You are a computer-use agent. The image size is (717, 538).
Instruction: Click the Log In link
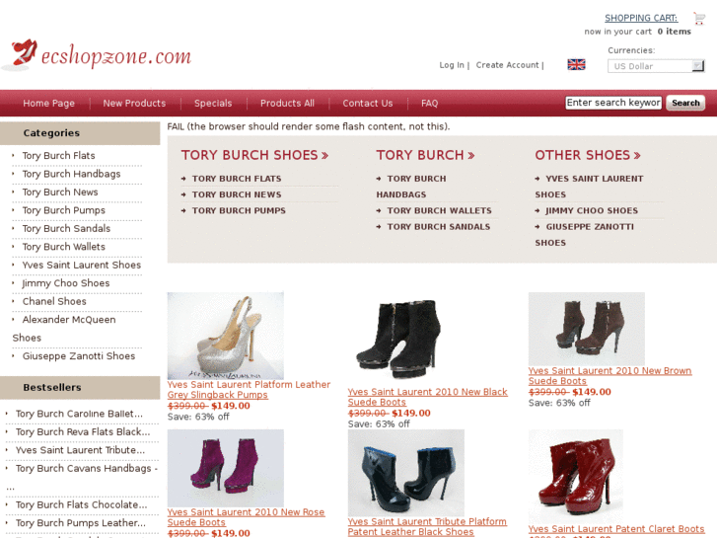click(452, 65)
